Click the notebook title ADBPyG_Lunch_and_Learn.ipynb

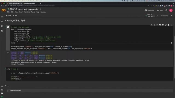[x=24, y=9]
